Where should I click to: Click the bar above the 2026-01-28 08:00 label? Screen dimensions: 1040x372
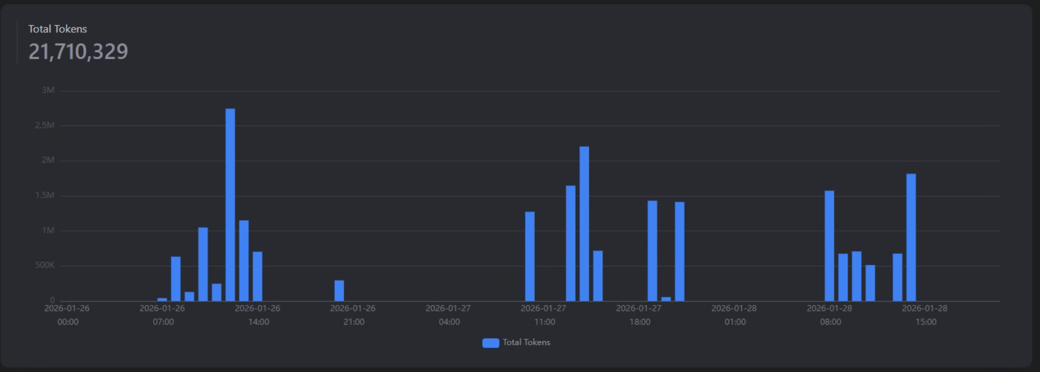[x=829, y=246]
